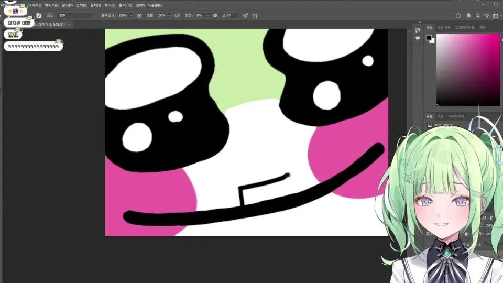This screenshot has height=283, width=503.
Task: Collapse the right panel dock arrows
Action: 420,22
